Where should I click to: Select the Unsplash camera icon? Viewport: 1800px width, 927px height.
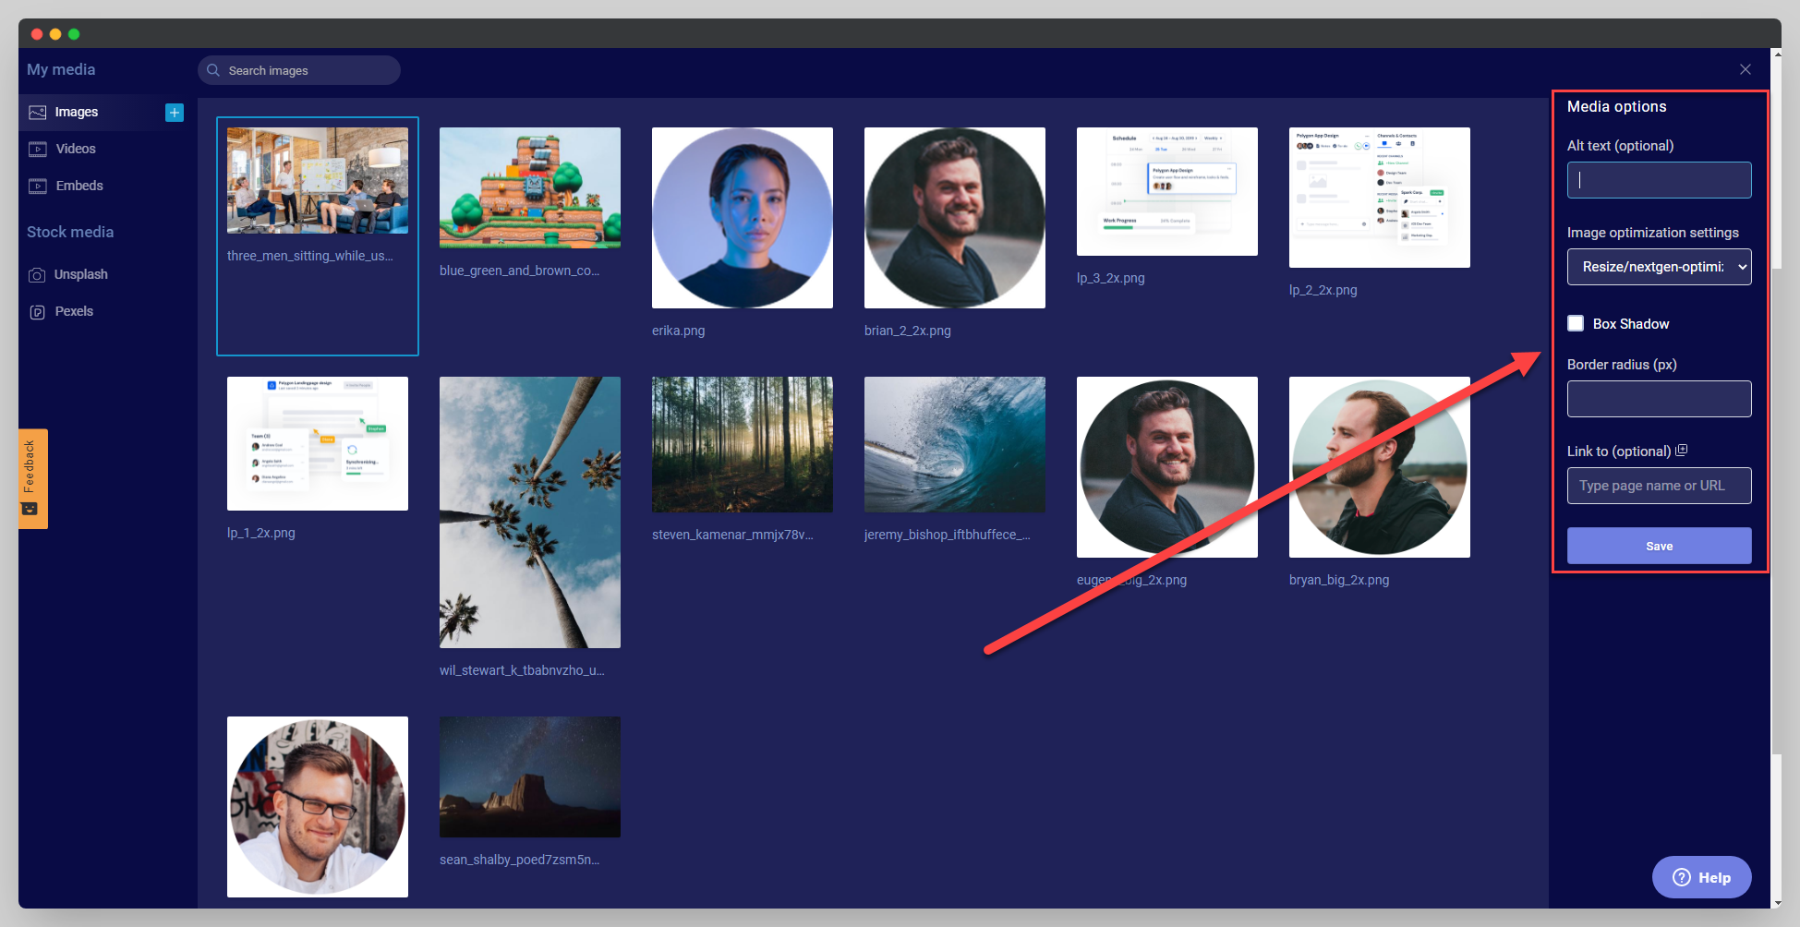tap(37, 275)
